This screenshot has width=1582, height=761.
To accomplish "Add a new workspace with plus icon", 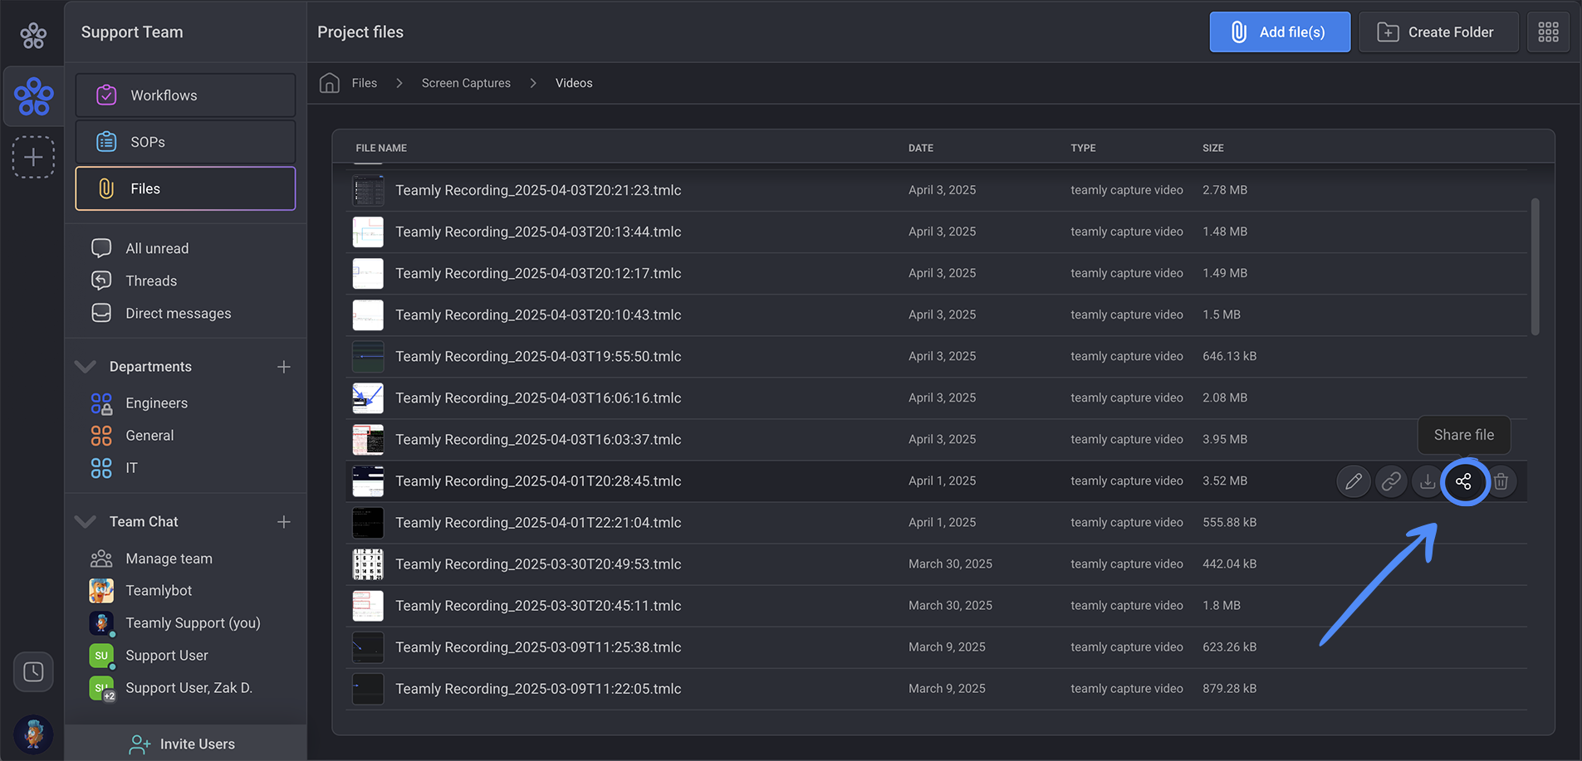I will (x=33, y=157).
